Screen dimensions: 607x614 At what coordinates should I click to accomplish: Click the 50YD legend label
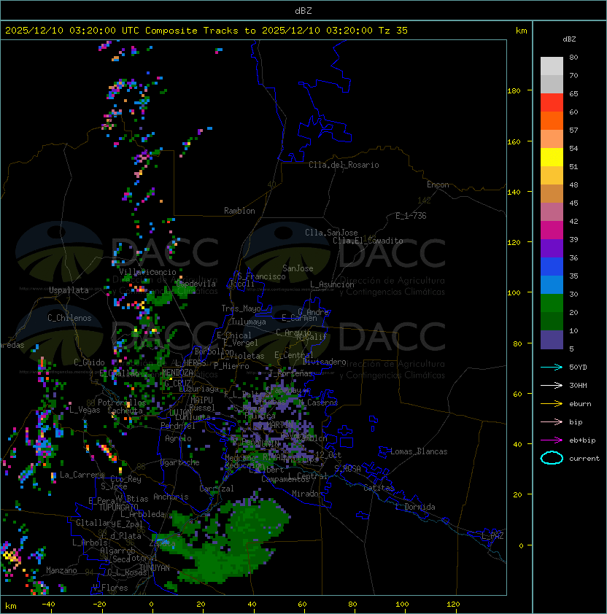click(578, 368)
